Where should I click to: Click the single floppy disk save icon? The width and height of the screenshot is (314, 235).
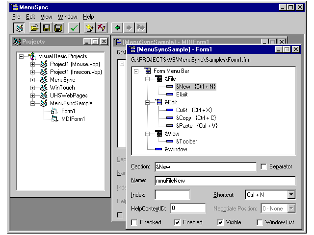tap(46, 28)
